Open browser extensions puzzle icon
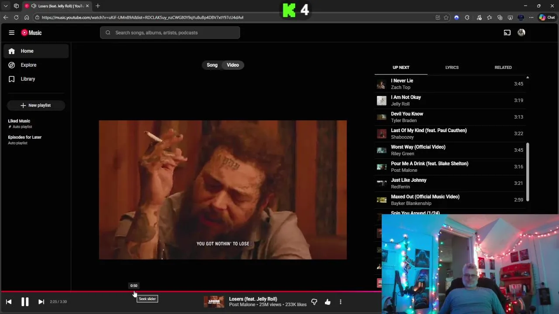The width and height of the screenshot is (559, 314). 467,17
